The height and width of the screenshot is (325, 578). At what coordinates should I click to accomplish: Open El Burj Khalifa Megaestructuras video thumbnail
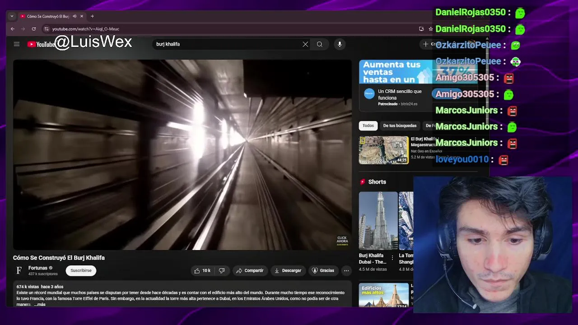383,150
